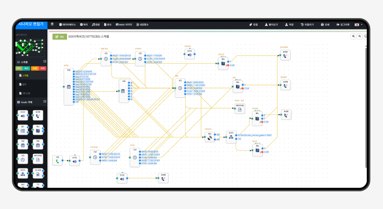Pick the clock time node from palette

pos(23,159)
